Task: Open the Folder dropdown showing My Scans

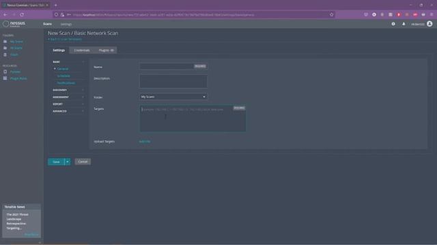Action: (173, 97)
